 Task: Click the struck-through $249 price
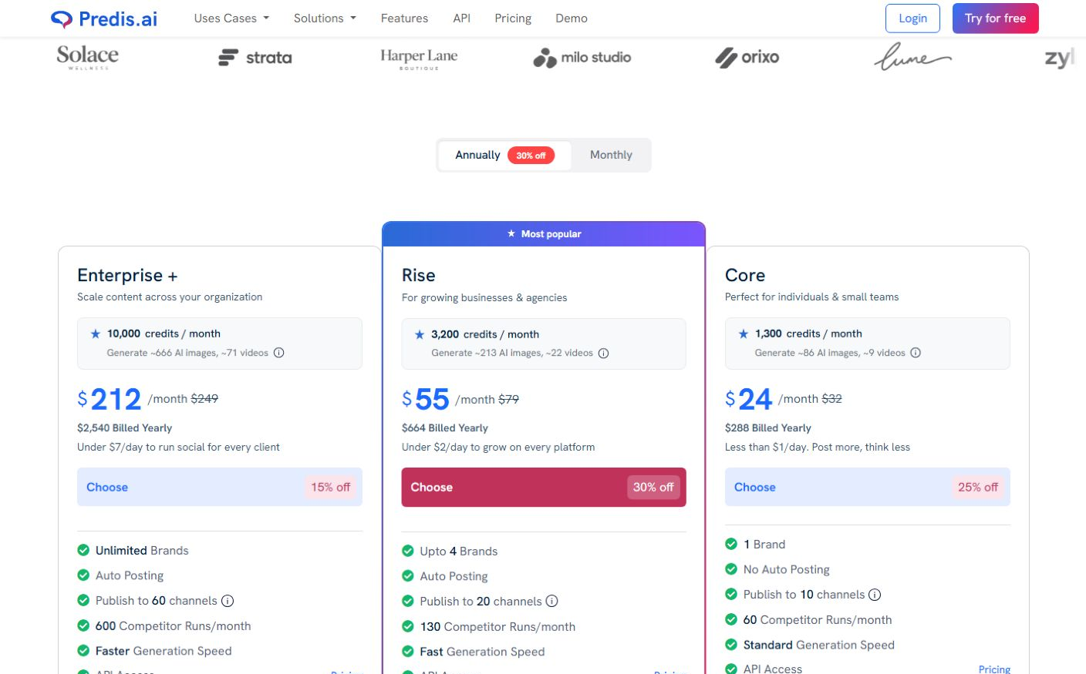204,398
